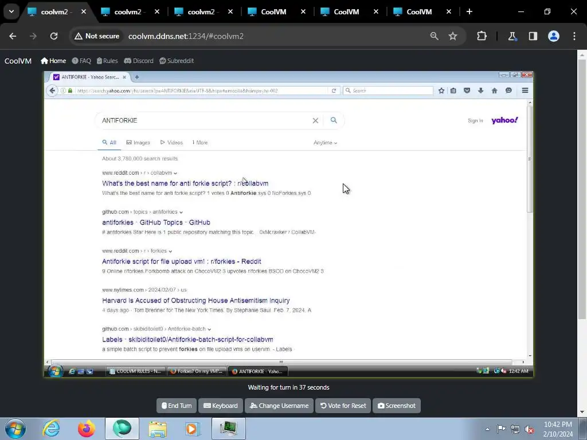Open the Subreddit link
Screen dimensions: 587x440
[177, 61]
